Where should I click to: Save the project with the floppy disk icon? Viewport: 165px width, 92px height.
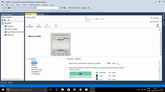coord(9,8)
